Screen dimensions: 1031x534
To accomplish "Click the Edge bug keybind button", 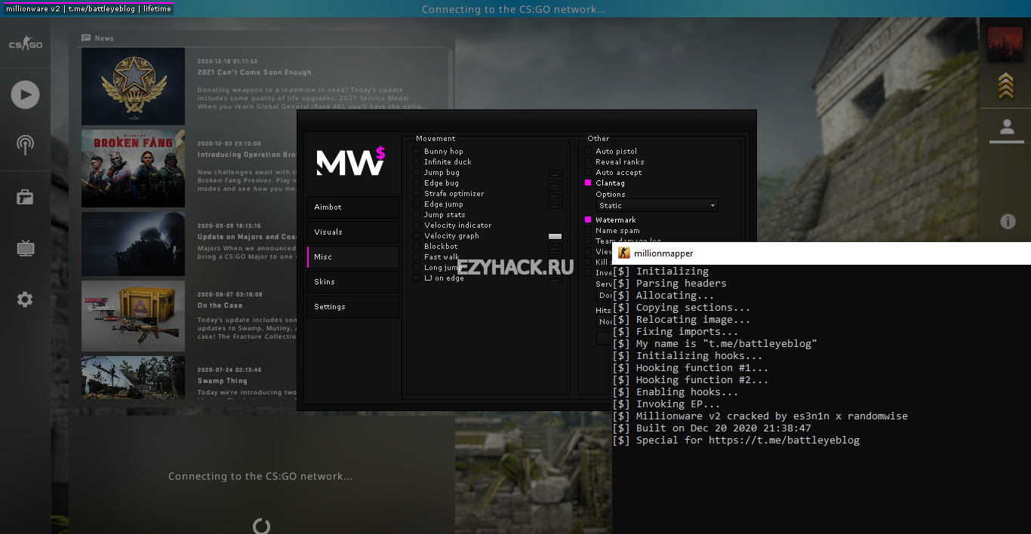I will (555, 183).
